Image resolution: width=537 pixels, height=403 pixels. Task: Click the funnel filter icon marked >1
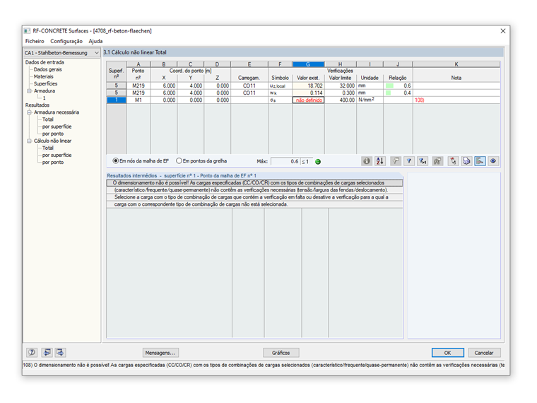(423, 161)
